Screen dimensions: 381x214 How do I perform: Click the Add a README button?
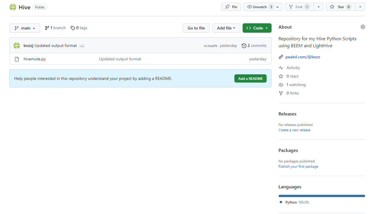point(250,78)
